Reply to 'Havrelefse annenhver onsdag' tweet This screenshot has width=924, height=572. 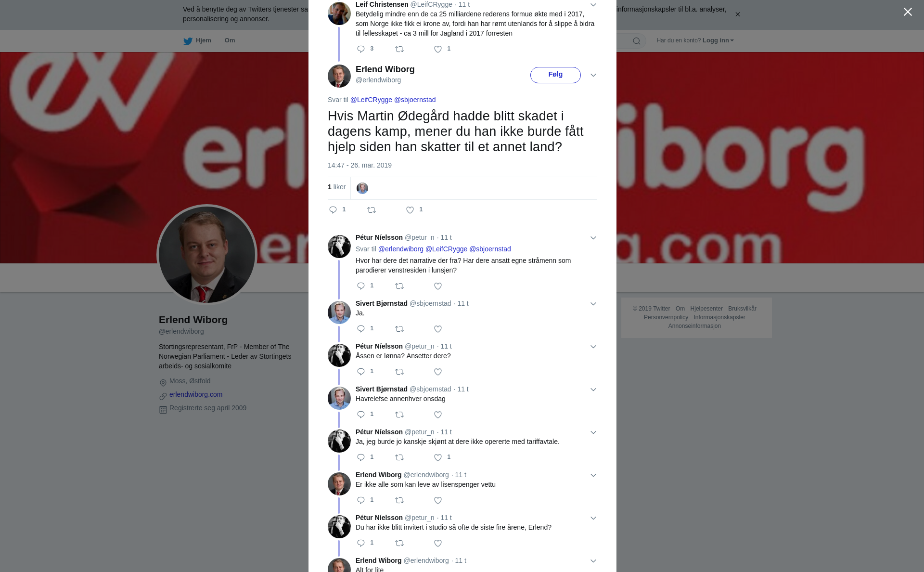point(361,415)
